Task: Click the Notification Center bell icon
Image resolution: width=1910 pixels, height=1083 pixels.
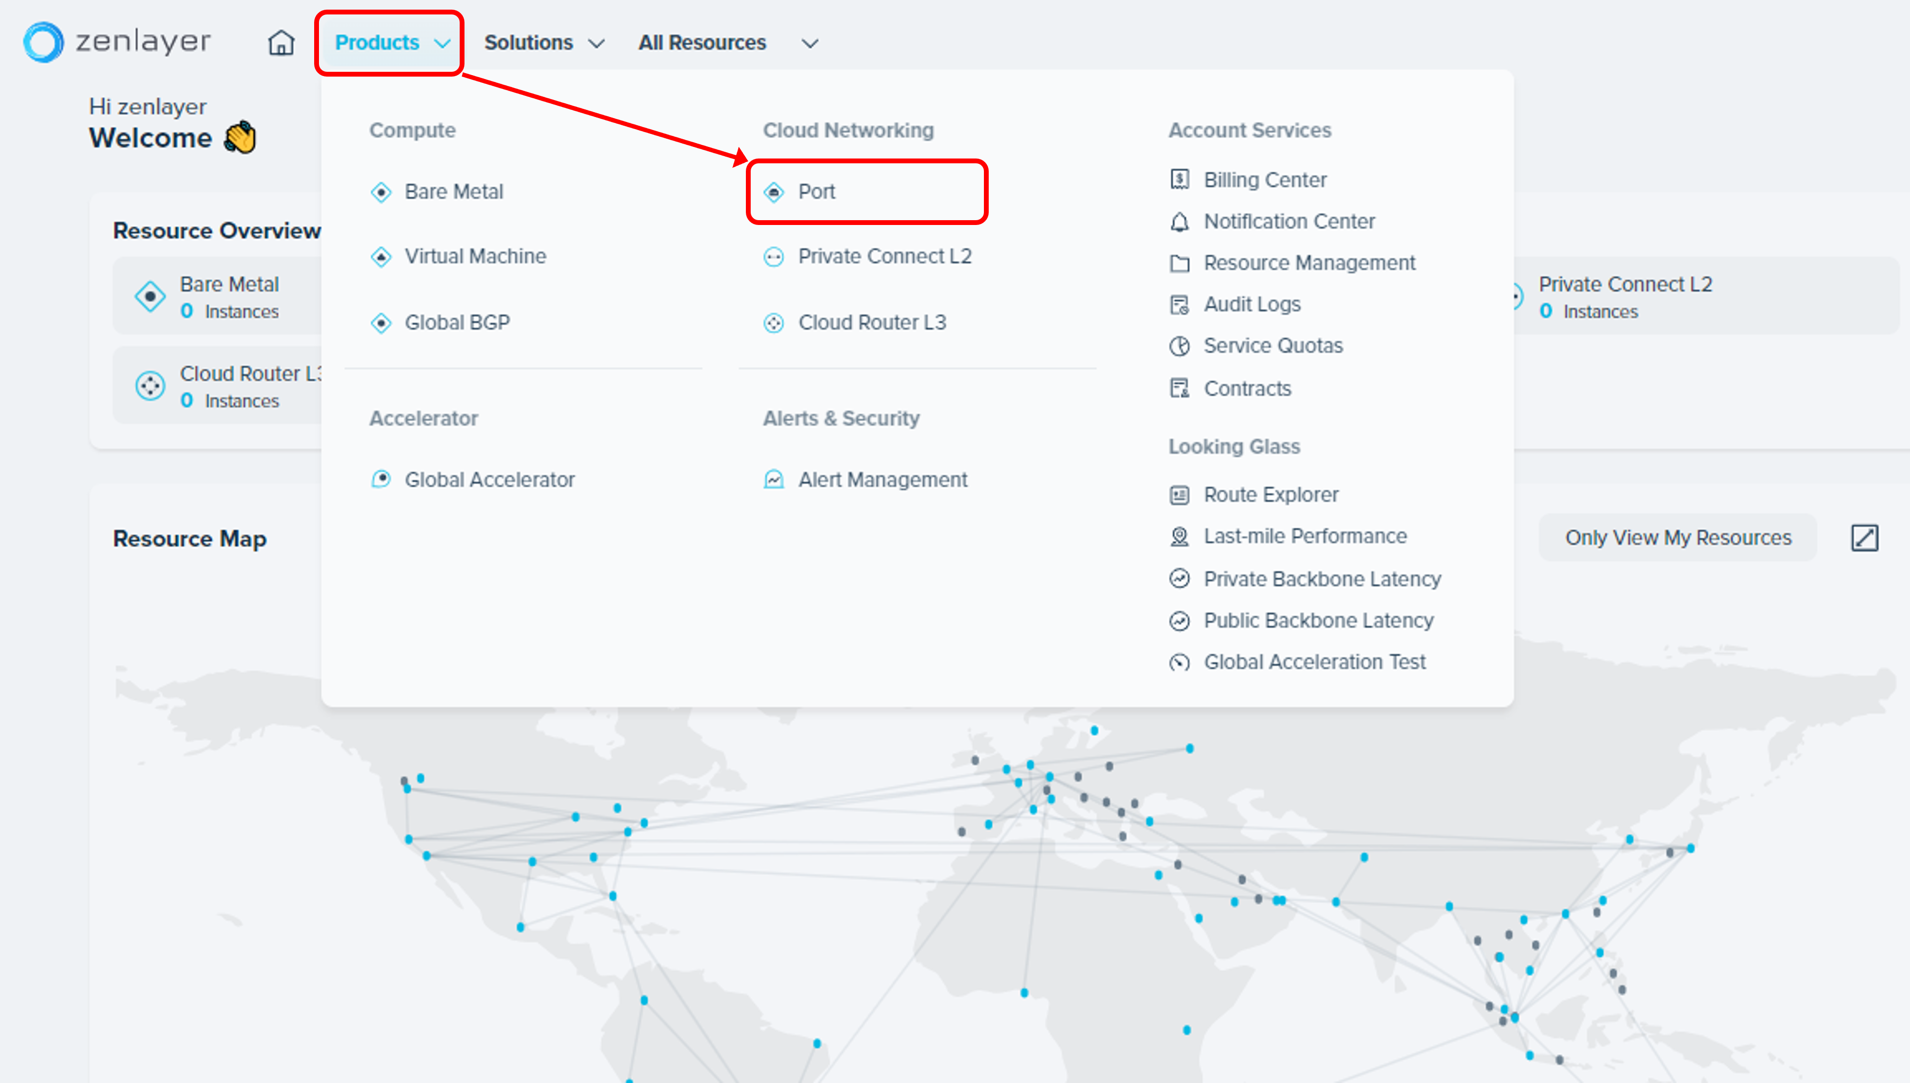Action: [x=1180, y=222]
